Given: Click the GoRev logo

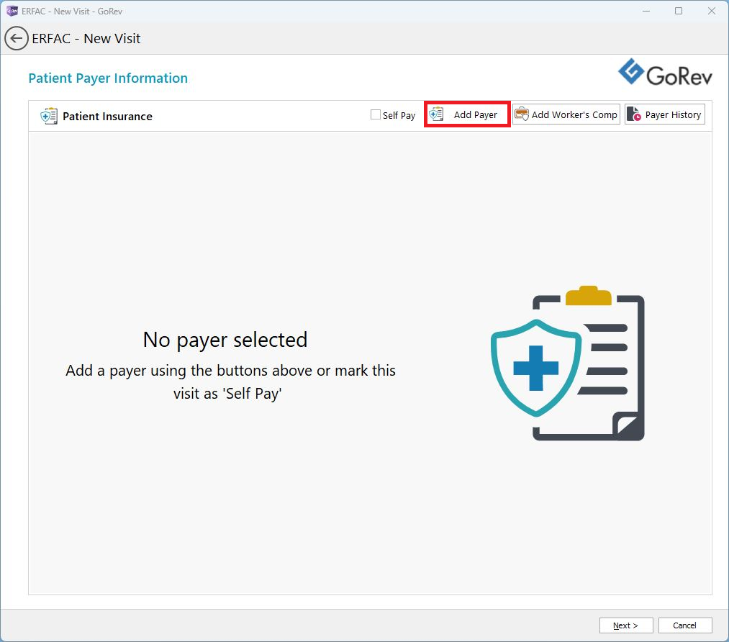Looking at the screenshot, I should point(665,73).
